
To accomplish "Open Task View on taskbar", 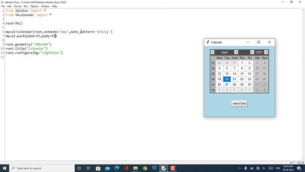I will tap(88, 168).
